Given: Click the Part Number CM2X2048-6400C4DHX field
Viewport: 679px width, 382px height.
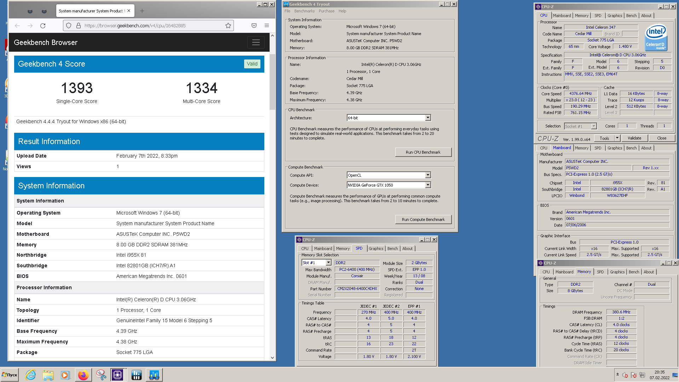Looking at the screenshot, I should [357, 289].
